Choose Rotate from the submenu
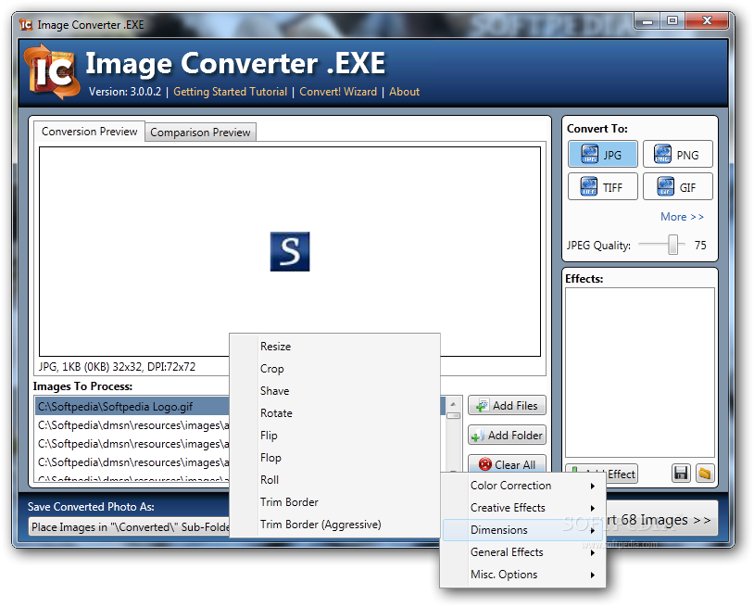 click(x=334, y=412)
